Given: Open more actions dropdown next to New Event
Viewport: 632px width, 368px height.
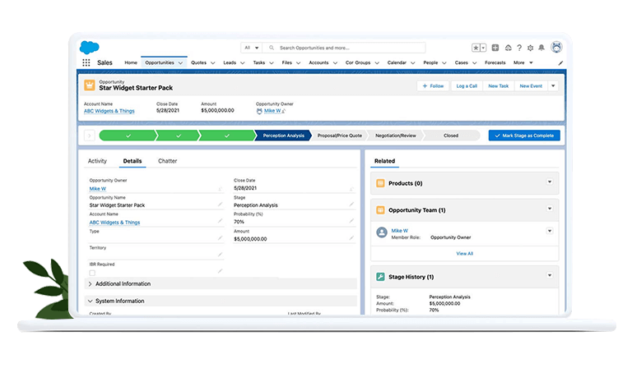Looking at the screenshot, I should click(553, 85).
